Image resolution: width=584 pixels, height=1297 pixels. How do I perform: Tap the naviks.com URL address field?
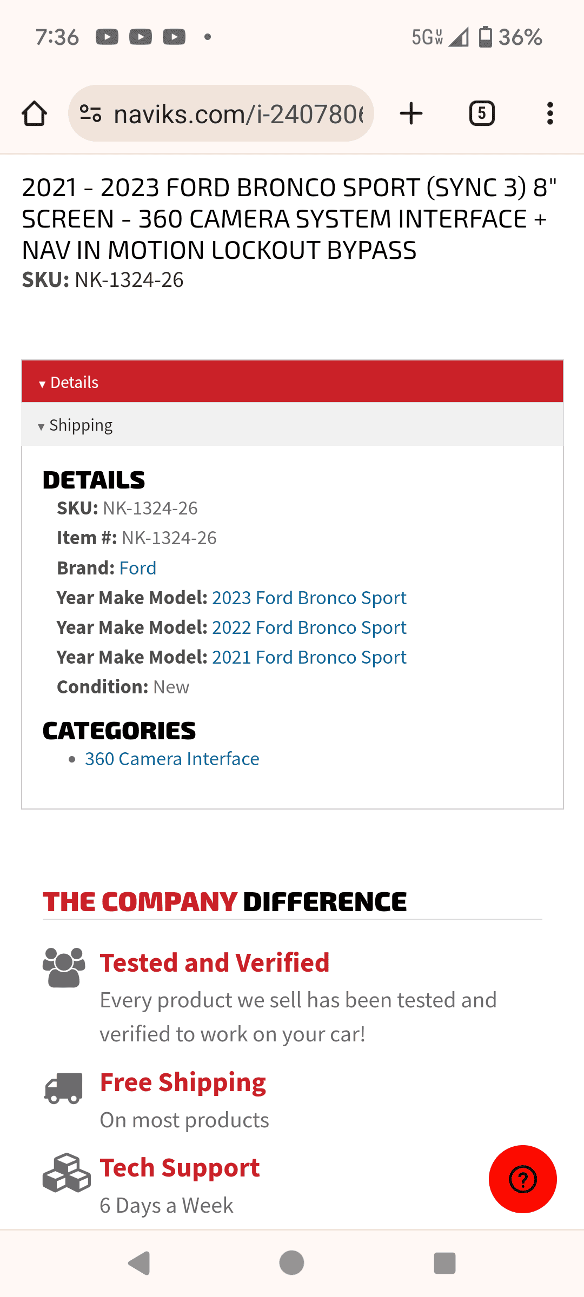point(238,114)
